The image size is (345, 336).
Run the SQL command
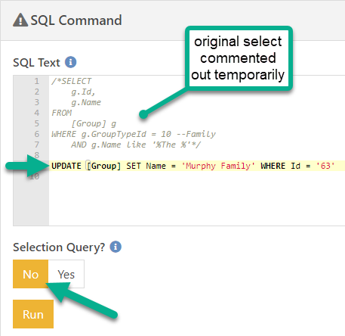click(x=33, y=314)
